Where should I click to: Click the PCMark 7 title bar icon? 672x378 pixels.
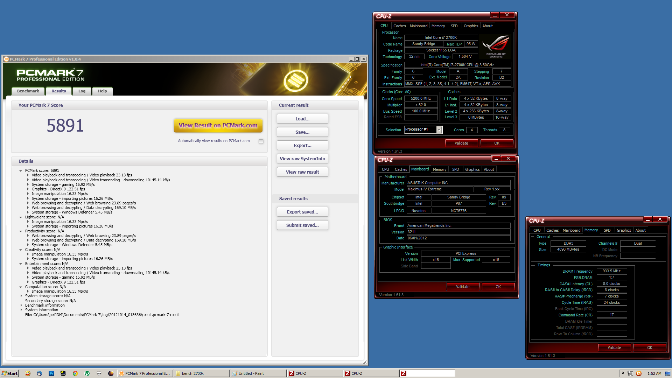(6, 59)
